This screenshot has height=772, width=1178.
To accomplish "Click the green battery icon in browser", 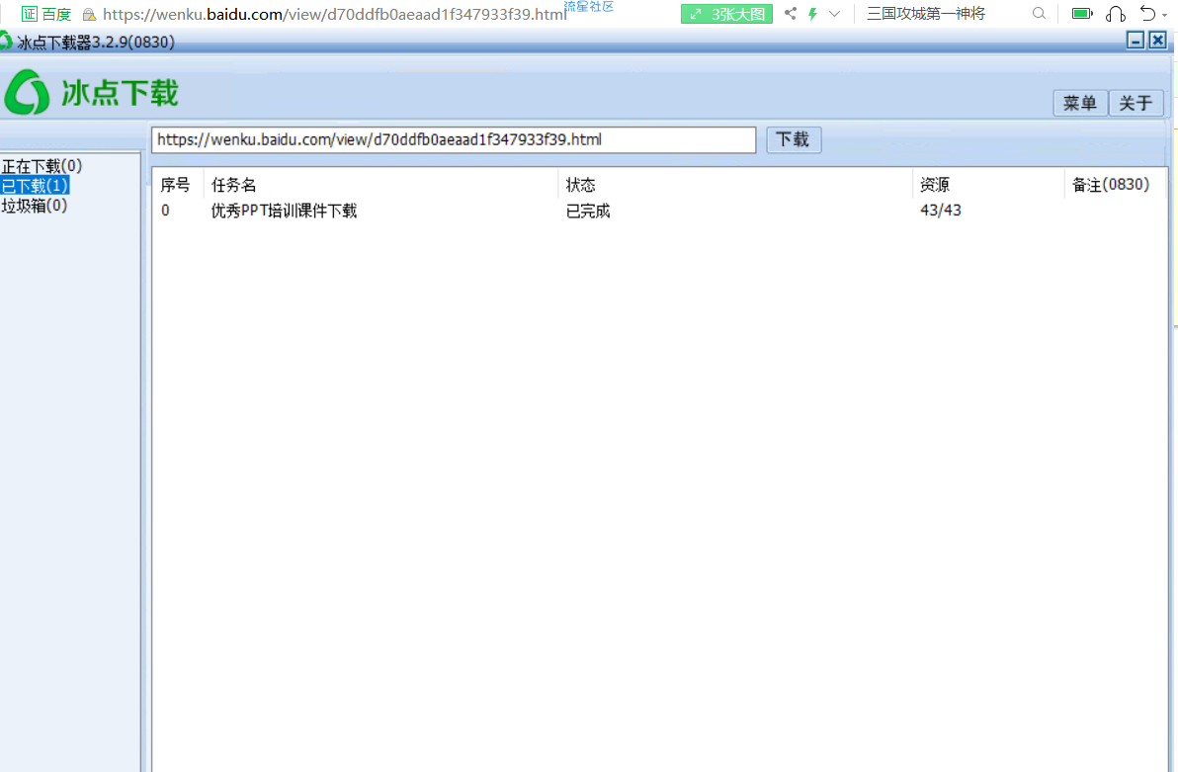I will (1082, 14).
